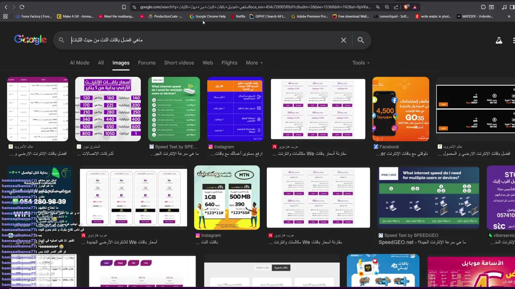
Task: Open Adobe Premiere Pro bookmark
Action: pyautogui.click(x=309, y=16)
